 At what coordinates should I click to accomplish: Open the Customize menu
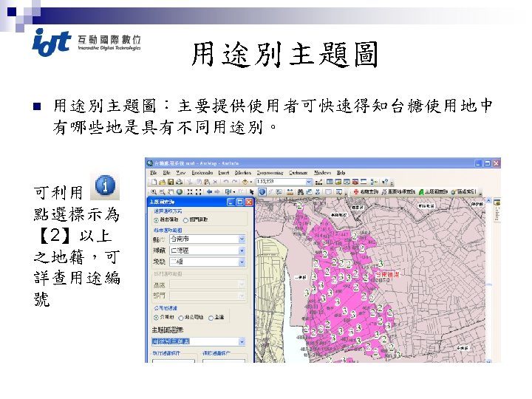pos(299,173)
